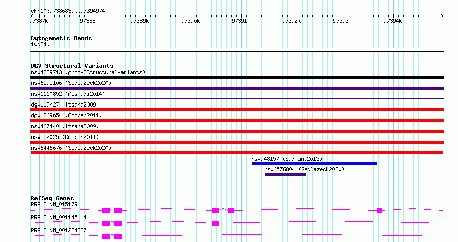Click the RefSeq Genes track title
This screenshot has height=242, width=458.
click(x=52, y=198)
